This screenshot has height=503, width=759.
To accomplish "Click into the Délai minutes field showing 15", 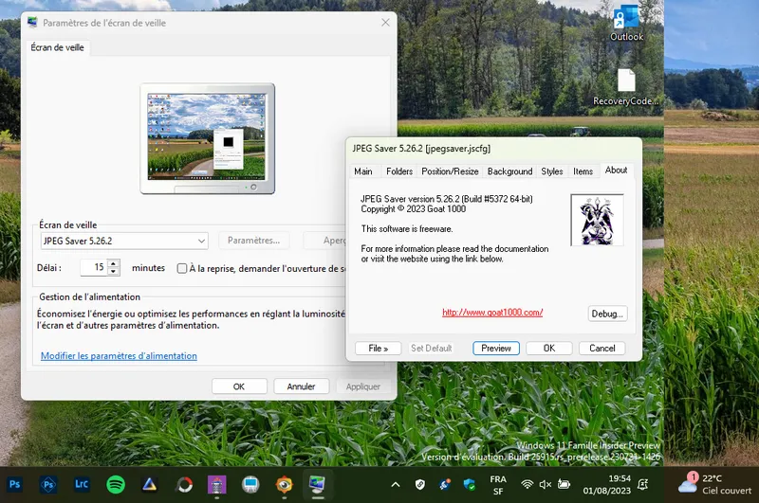I will pyautogui.click(x=94, y=267).
